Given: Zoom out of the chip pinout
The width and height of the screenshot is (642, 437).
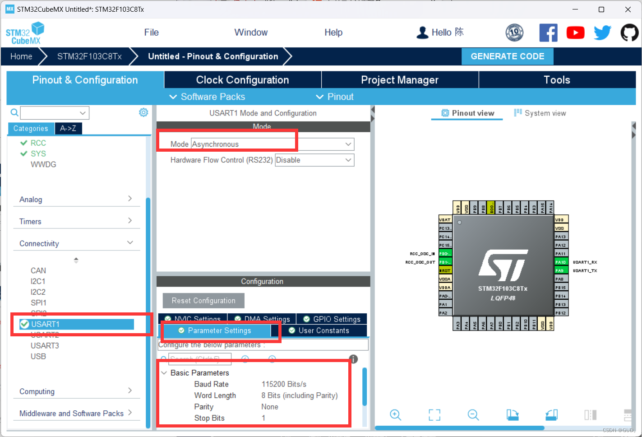Looking at the screenshot, I should (x=473, y=414).
